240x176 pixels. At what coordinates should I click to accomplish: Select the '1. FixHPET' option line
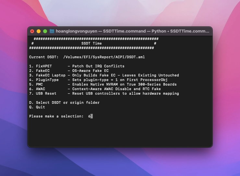[x=41, y=66]
